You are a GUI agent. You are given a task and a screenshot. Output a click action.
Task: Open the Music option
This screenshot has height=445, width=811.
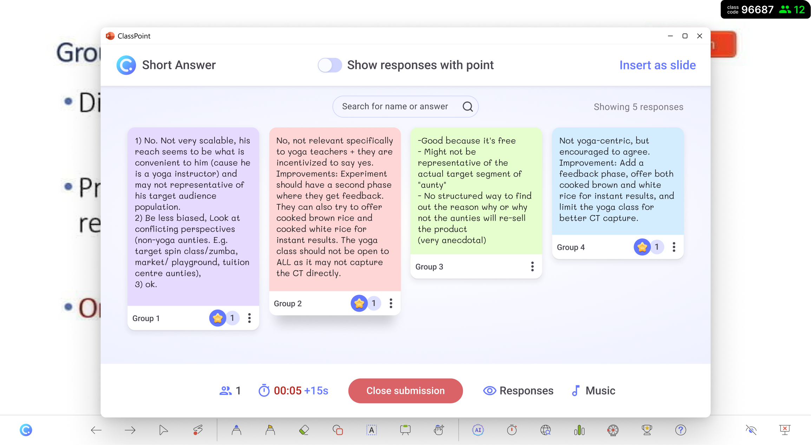594,391
